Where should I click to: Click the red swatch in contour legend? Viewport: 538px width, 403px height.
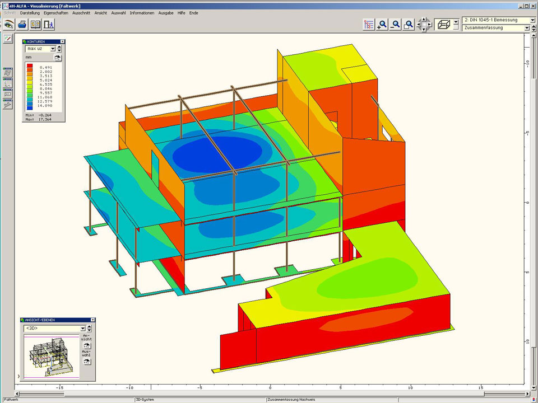tap(30, 67)
